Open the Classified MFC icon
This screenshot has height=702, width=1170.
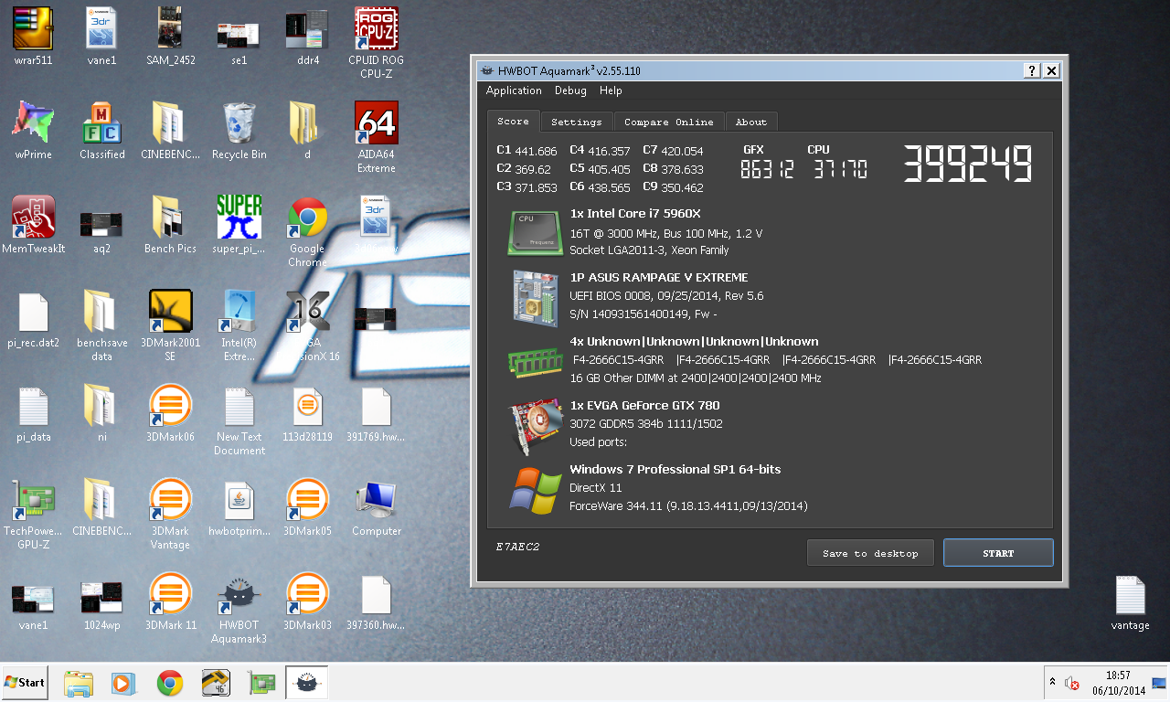101,122
